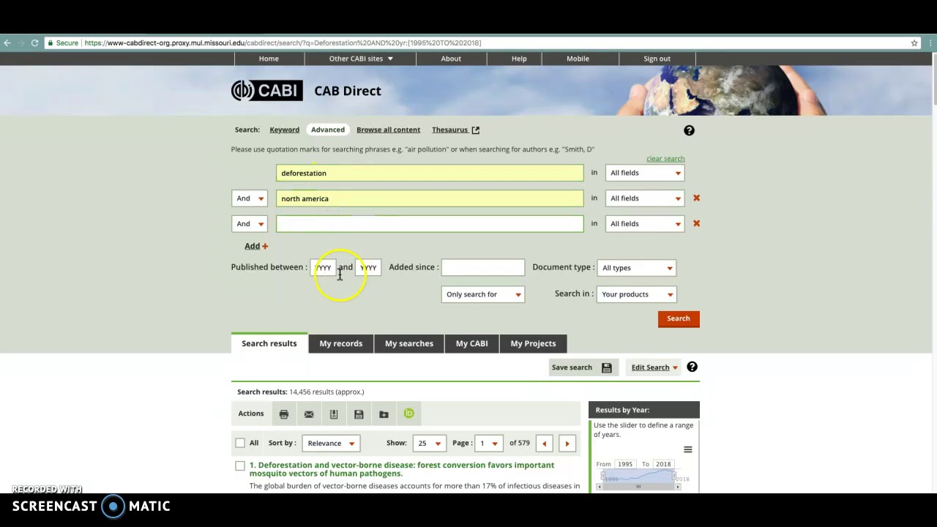Screen dimensions: 937x527
Task: Expand the 'Only search for' dropdown
Action: click(x=483, y=294)
